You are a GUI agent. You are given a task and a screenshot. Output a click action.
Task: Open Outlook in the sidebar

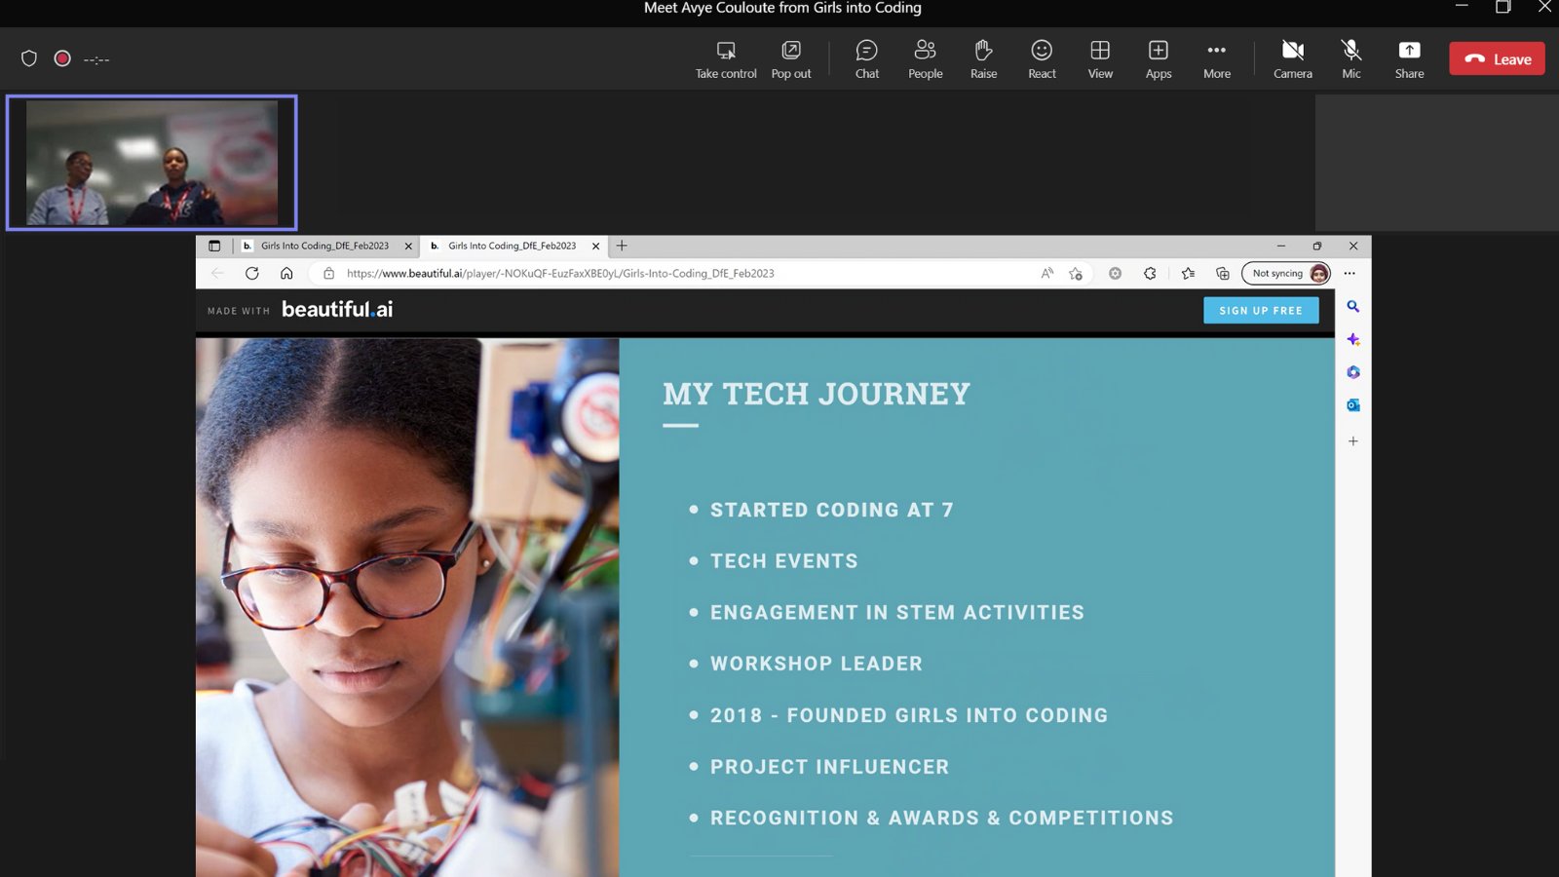click(1353, 405)
